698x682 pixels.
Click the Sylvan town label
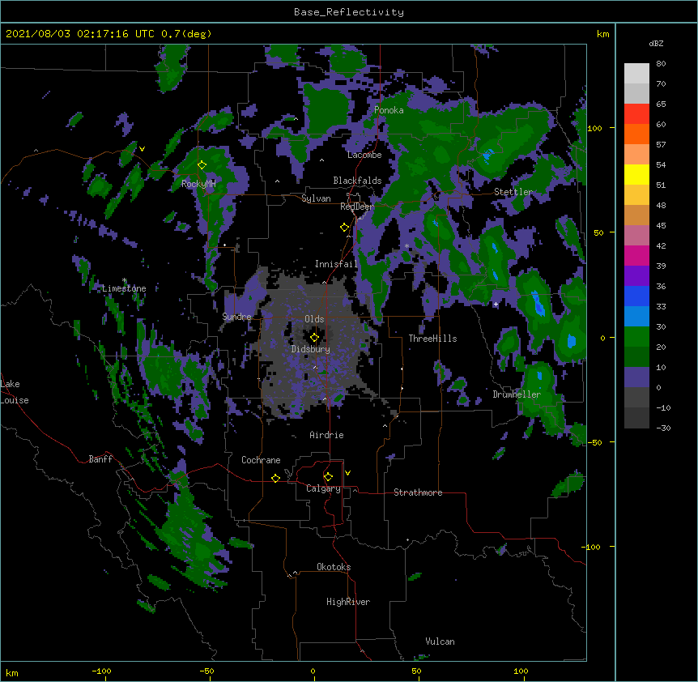pyautogui.click(x=316, y=198)
